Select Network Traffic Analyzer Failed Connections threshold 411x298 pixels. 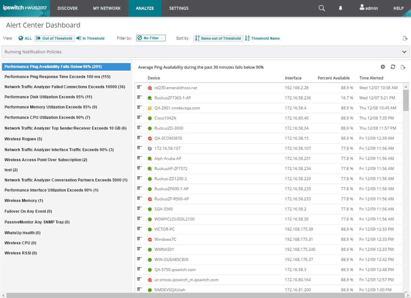coord(65,87)
